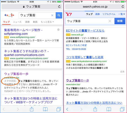Screen dimensions: 127x113
Task: Tap www.senkyakubanrai-academy.com/ URL text
Action: point(89,61)
